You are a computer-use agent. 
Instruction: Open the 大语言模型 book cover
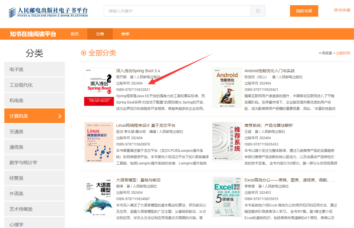[x=99, y=197]
